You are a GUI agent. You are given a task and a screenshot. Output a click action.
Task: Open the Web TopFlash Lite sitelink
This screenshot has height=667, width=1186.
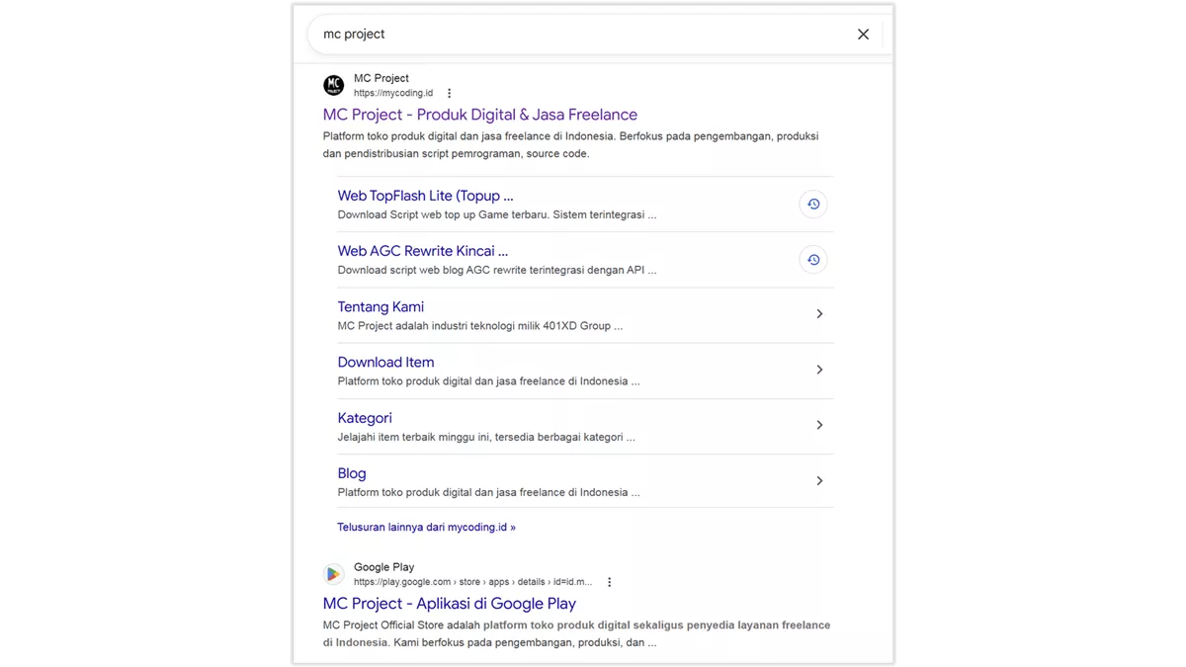click(425, 196)
